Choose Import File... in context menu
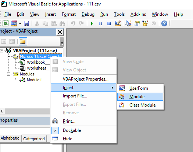193x152 pixels. coord(83,96)
